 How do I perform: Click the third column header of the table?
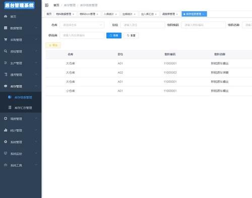click(x=170, y=54)
